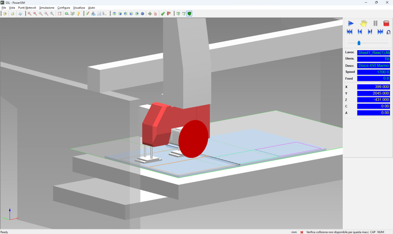
Task: Click the context help cursor icon
Action: click(73, 14)
